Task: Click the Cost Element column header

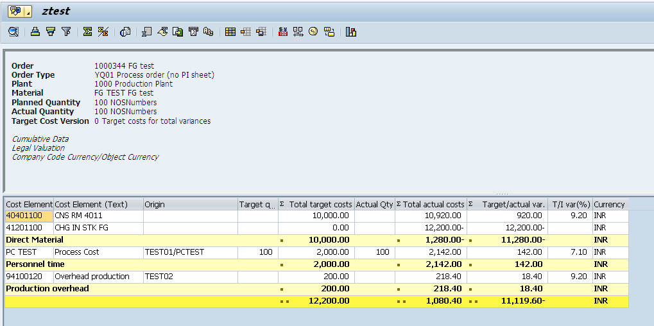Action: pyautogui.click(x=29, y=204)
